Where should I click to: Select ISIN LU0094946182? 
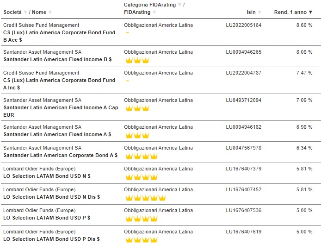[x=244, y=127]
